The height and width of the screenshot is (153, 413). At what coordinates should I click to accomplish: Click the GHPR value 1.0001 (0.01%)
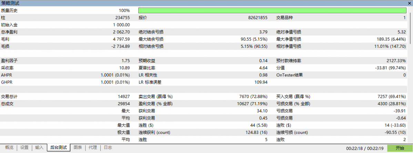click(x=115, y=82)
